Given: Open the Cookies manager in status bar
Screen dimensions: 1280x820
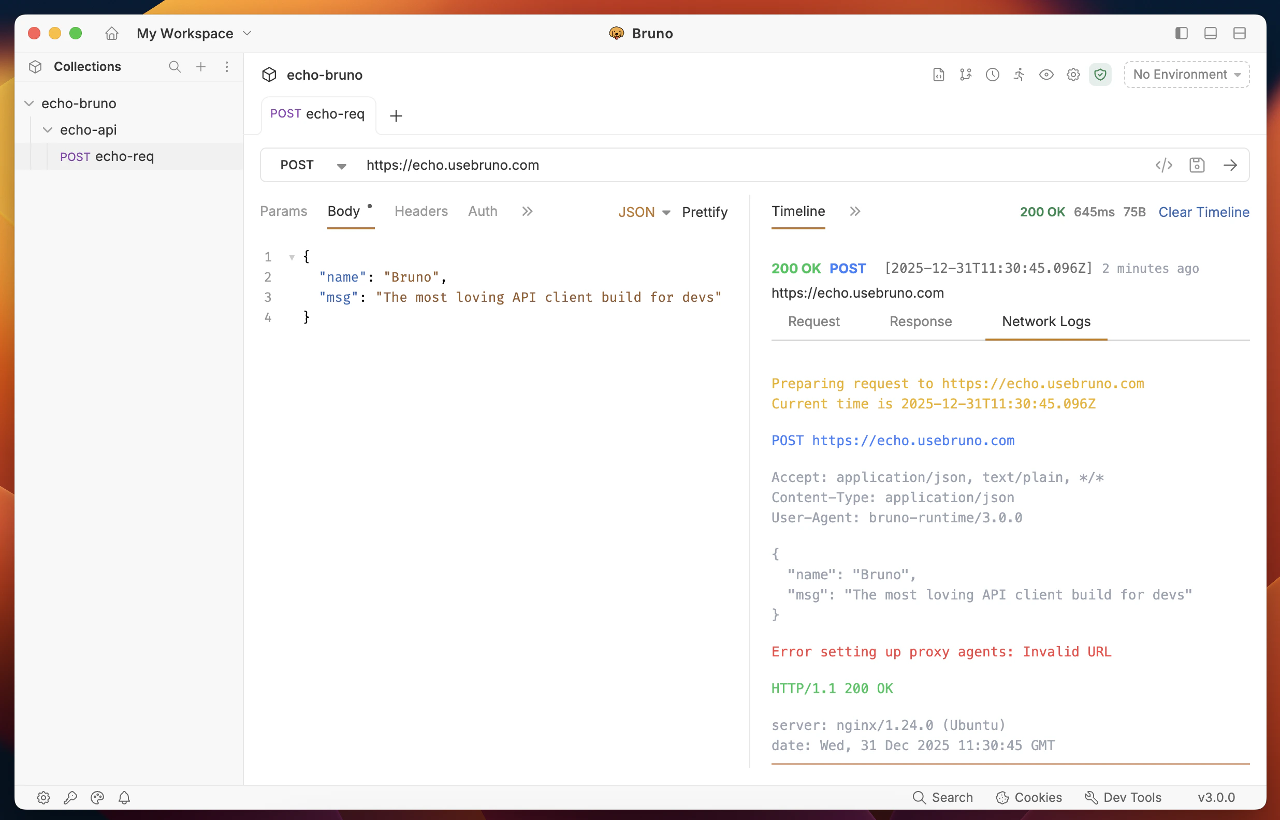Looking at the screenshot, I should point(1029,797).
